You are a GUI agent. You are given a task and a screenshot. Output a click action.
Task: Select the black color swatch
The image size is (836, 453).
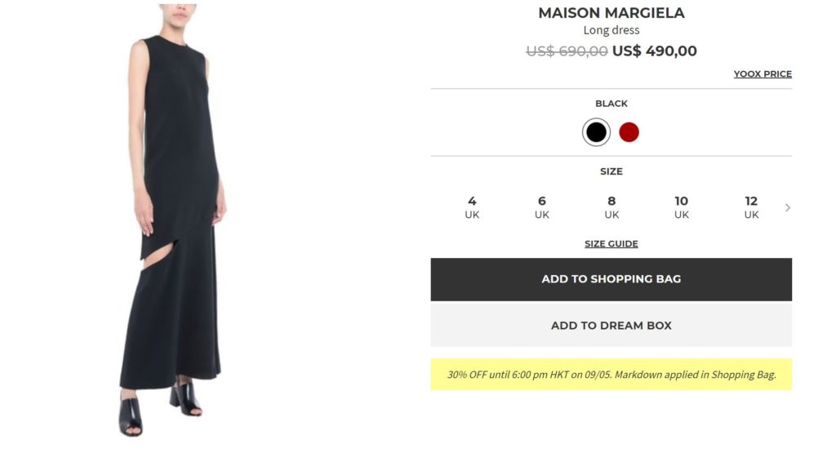(596, 132)
